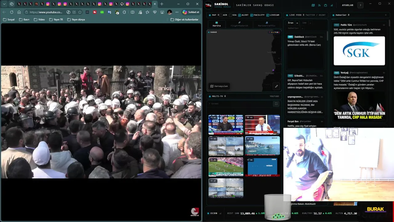This screenshot has height=222, width=394.
Task: Click the translate extension icon
Action: (x=109, y=12)
